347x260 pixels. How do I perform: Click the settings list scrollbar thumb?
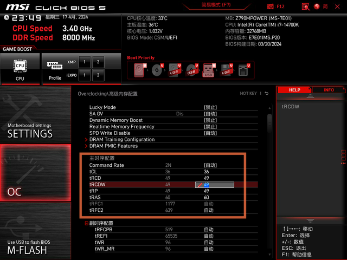pyautogui.click(x=269, y=123)
